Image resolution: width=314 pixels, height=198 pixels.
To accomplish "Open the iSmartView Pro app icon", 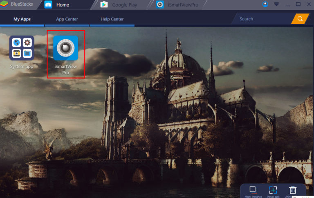I will (65, 49).
